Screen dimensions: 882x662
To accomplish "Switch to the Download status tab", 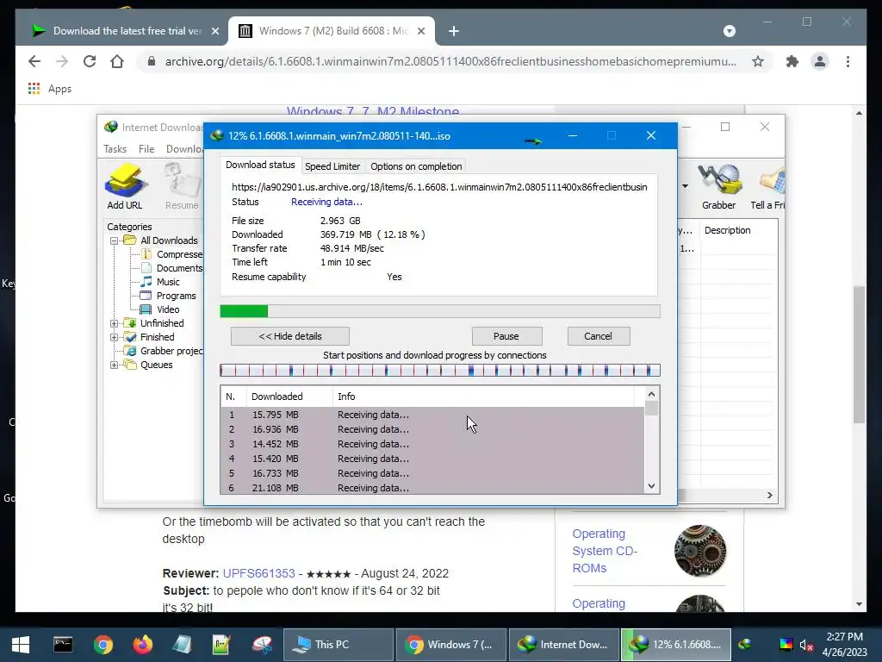I will [260, 165].
